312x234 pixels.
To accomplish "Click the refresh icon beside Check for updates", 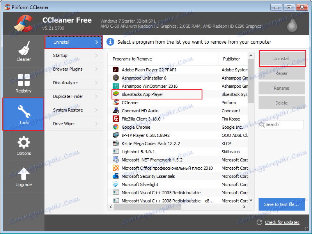I will [259, 222].
